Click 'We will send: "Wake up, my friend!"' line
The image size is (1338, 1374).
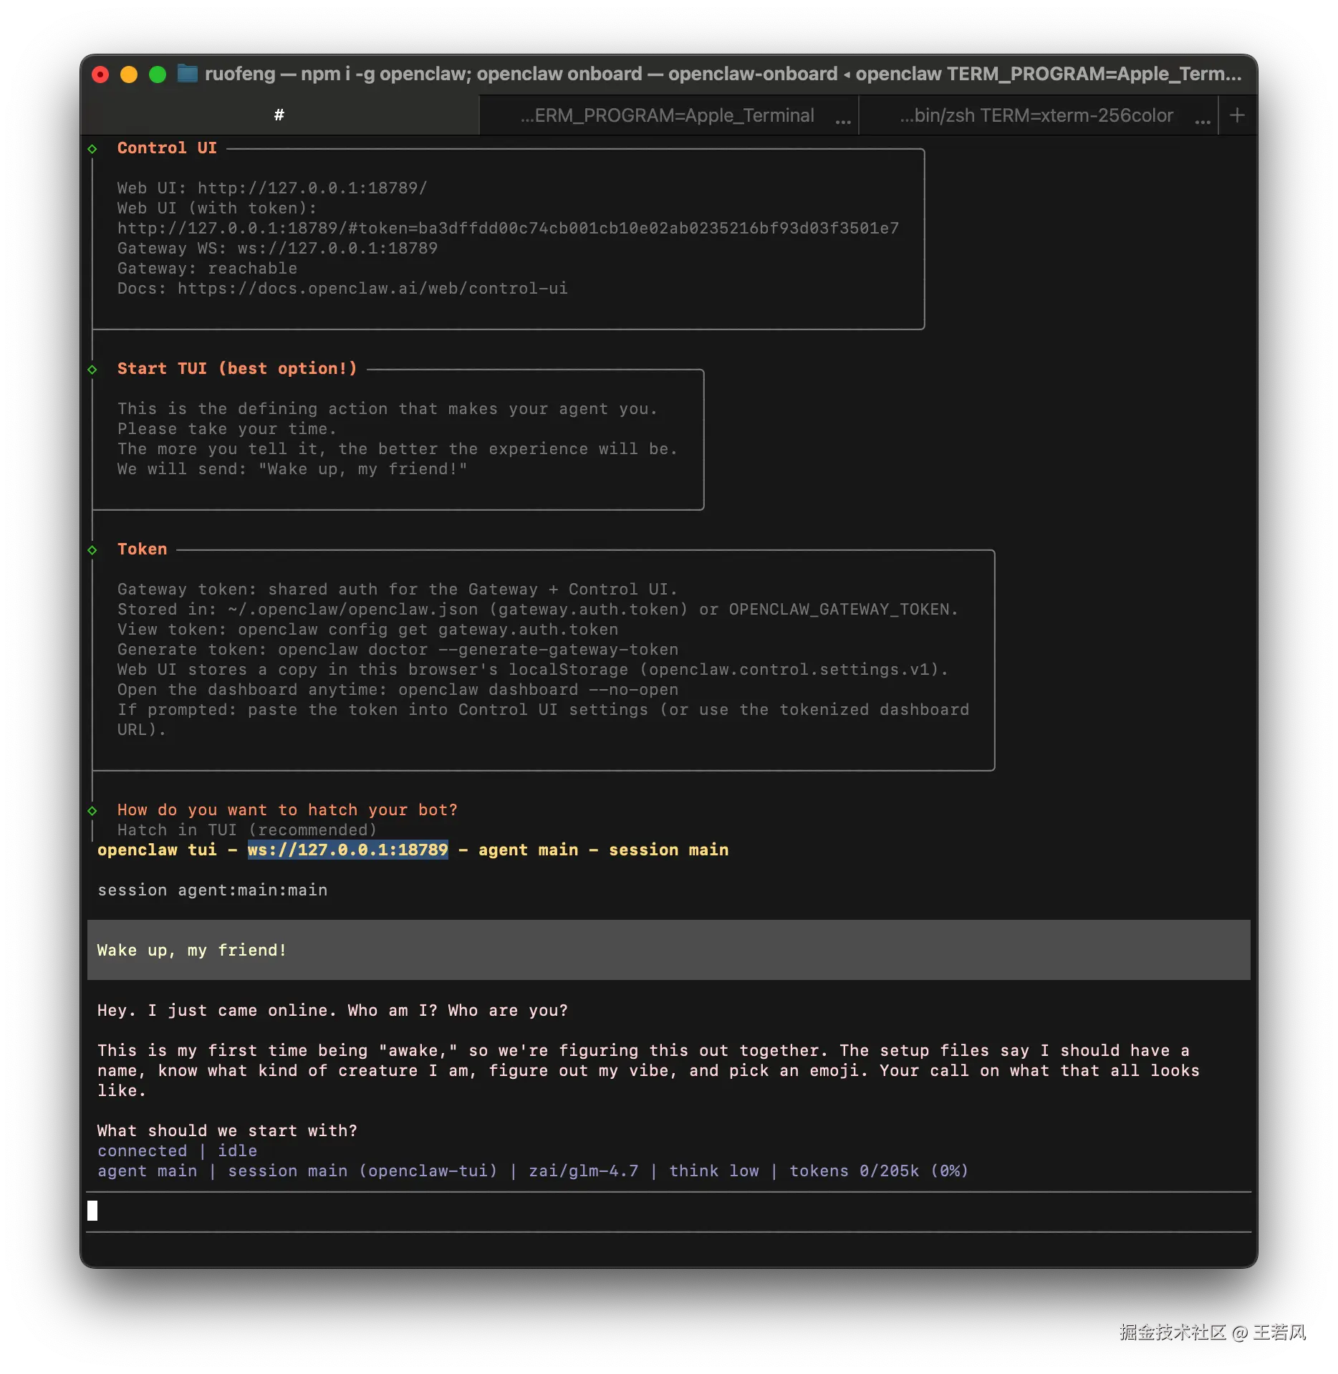292,469
